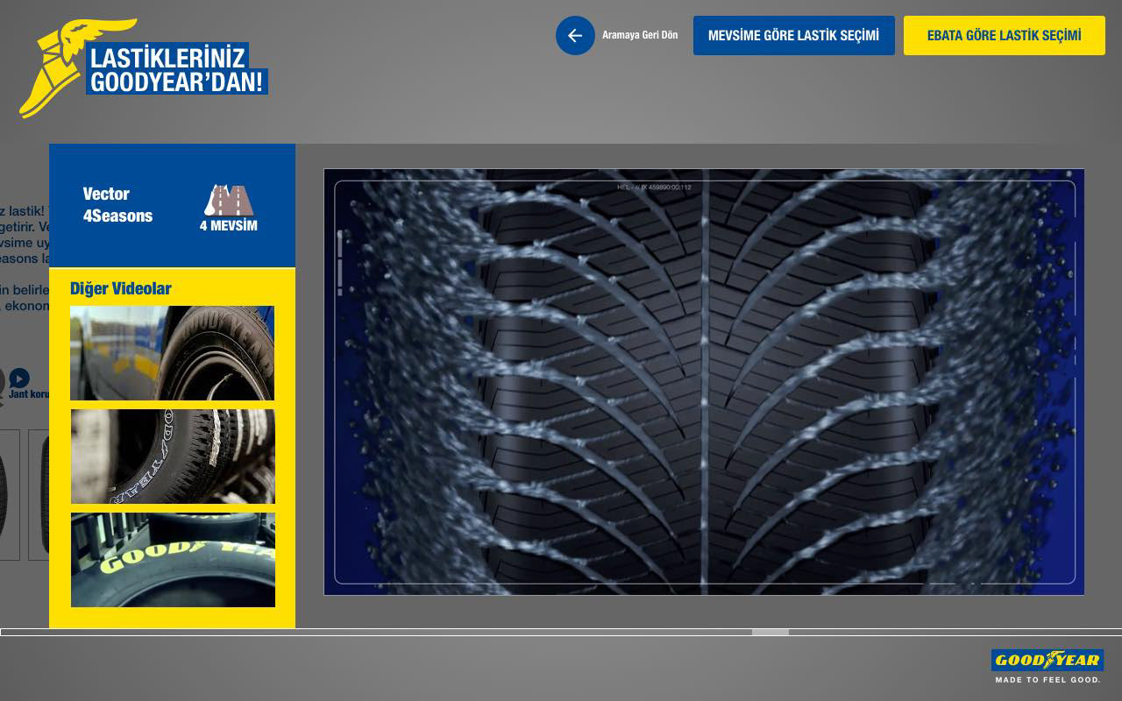Click the Lastikleriniz Goodyear'dan banner text
1122x701 pixels.
176,70
